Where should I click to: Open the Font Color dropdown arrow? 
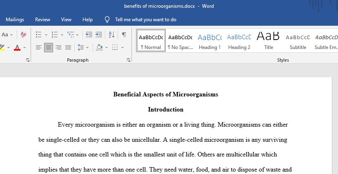(24, 47)
